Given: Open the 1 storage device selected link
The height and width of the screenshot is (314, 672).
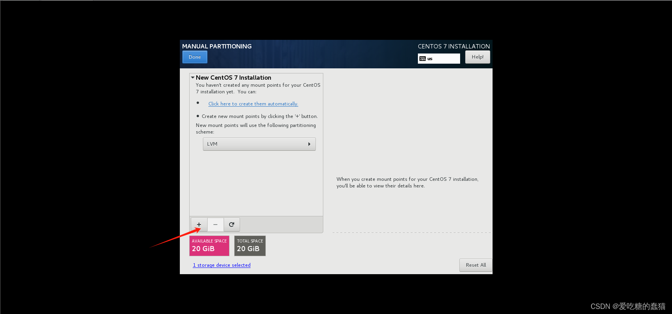Looking at the screenshot, I should (222, 265).
